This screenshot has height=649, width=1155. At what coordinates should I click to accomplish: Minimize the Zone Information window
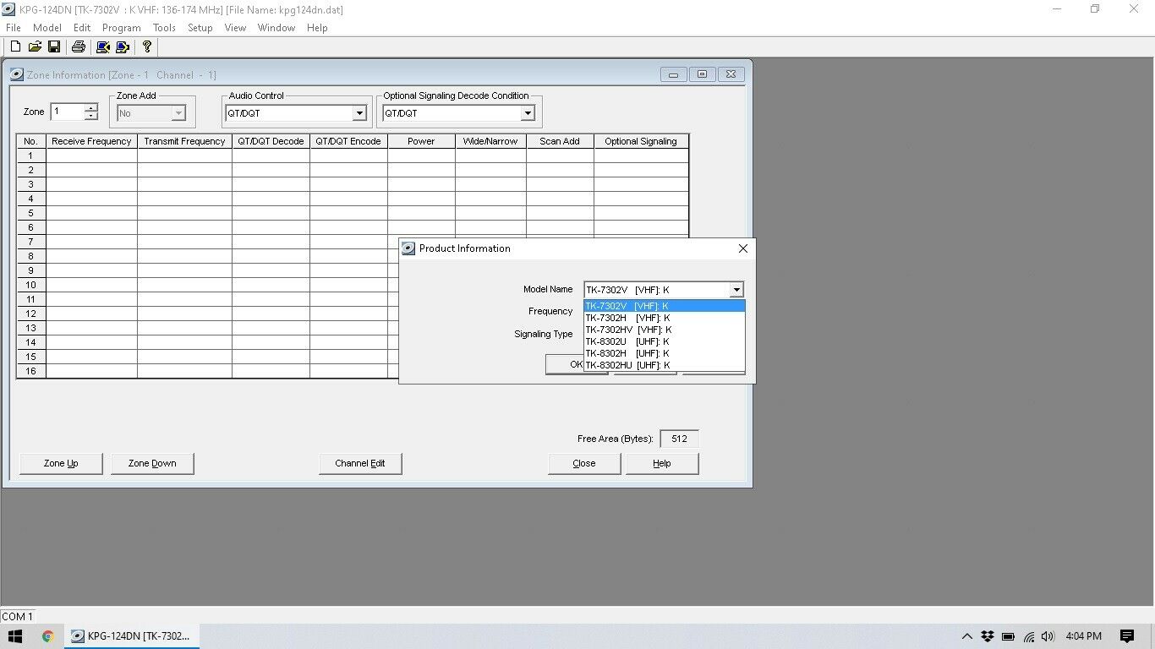point(673,74)
